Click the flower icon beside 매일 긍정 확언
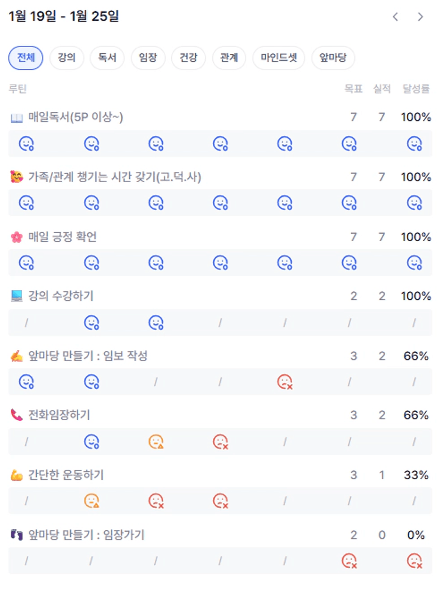440x590 pixels. click(17, 237)
